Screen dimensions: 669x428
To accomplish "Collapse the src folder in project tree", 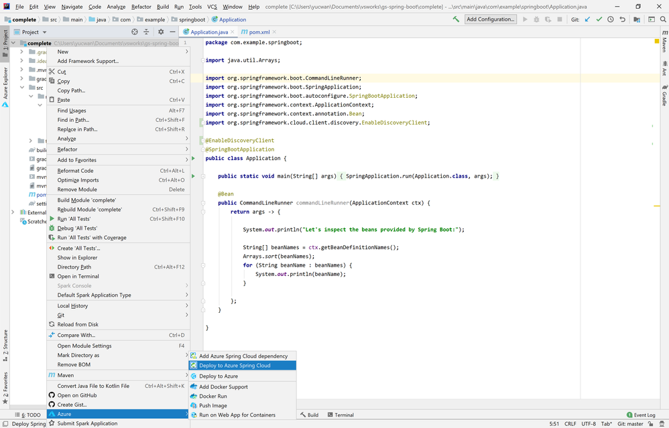I will pyautogui.click(x=22, y=87).
